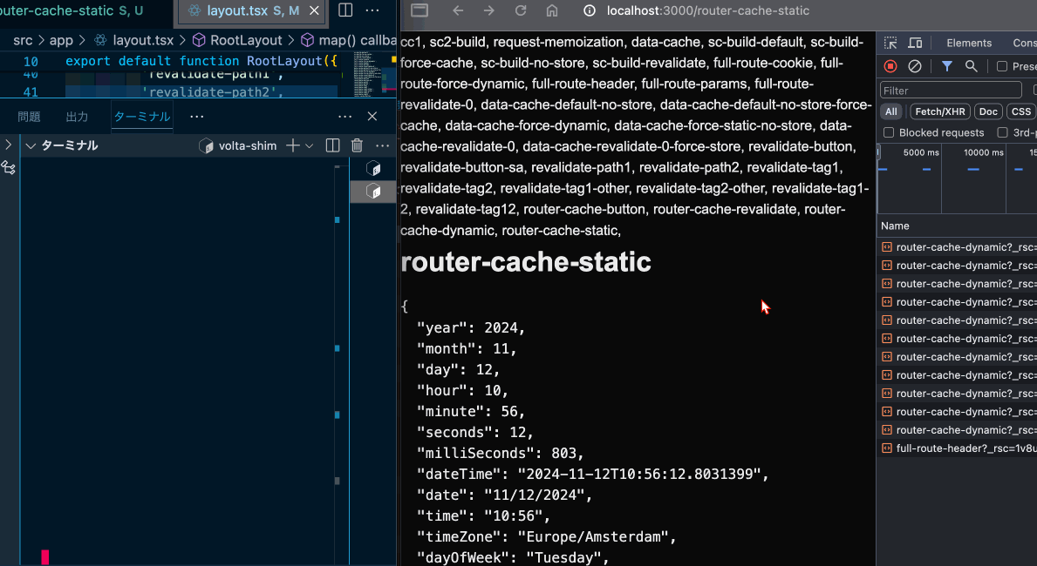This screenshot has height=566, width=1037.
Task: Reload the browser page
Action: (x=521, y=10)
